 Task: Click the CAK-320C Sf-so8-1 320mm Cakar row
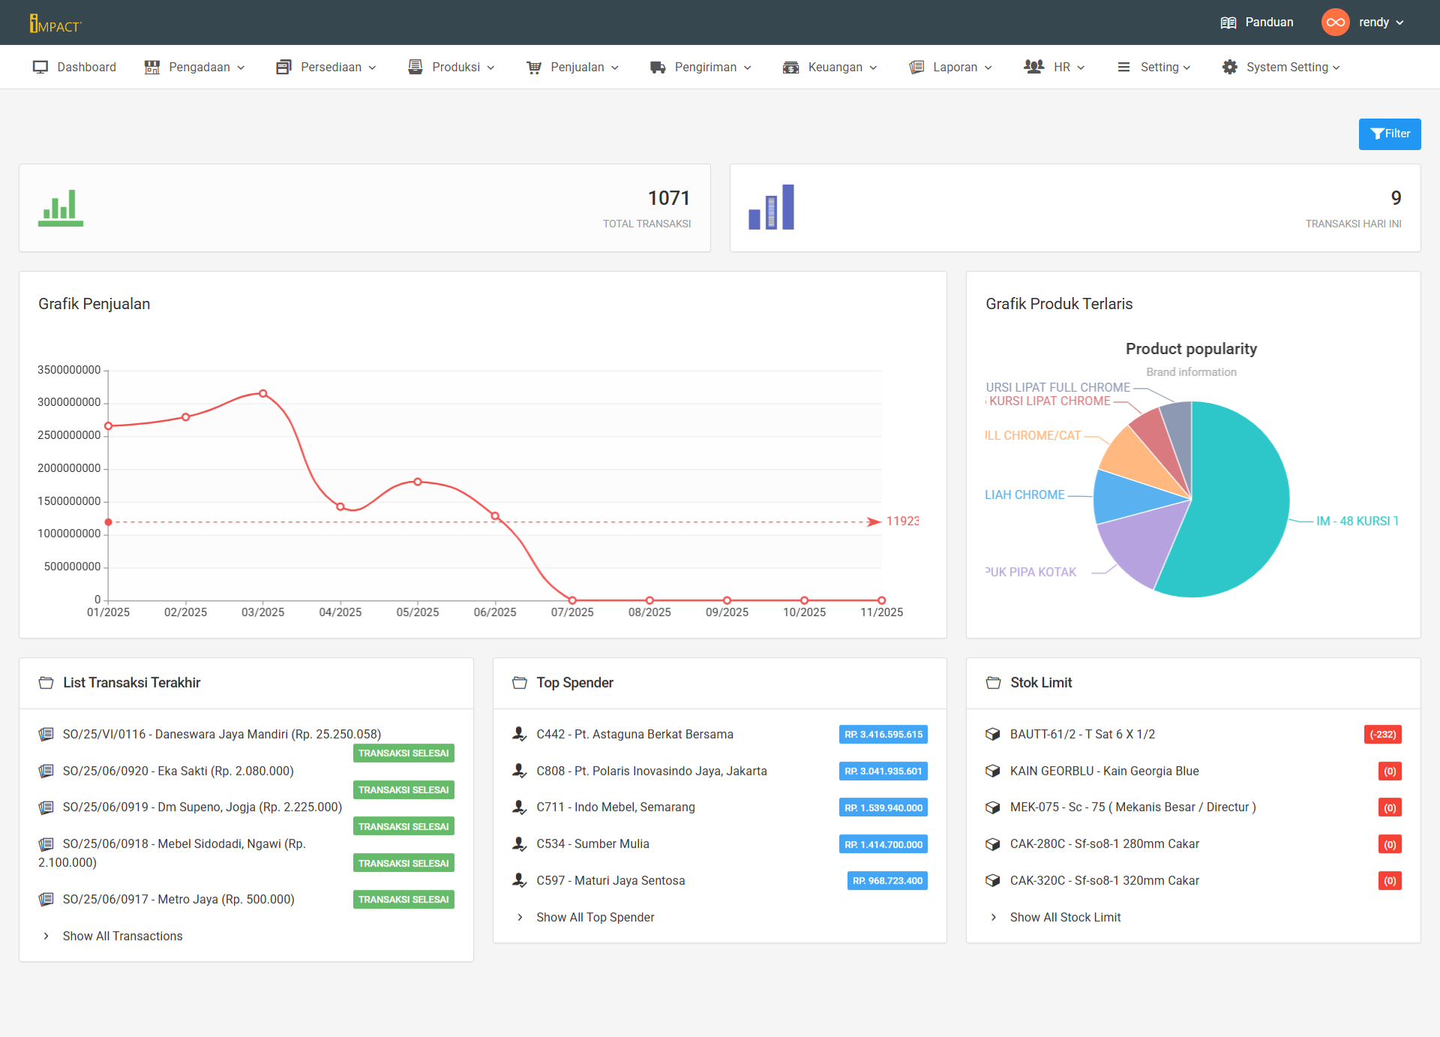[x=1192, y=881]
